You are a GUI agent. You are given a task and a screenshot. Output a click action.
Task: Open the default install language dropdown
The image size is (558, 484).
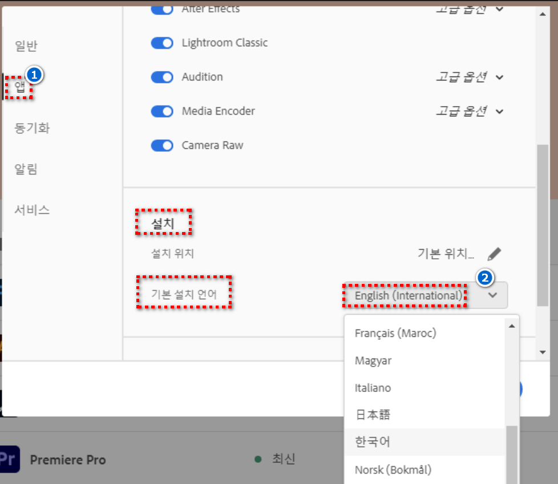tap(424, 295)
